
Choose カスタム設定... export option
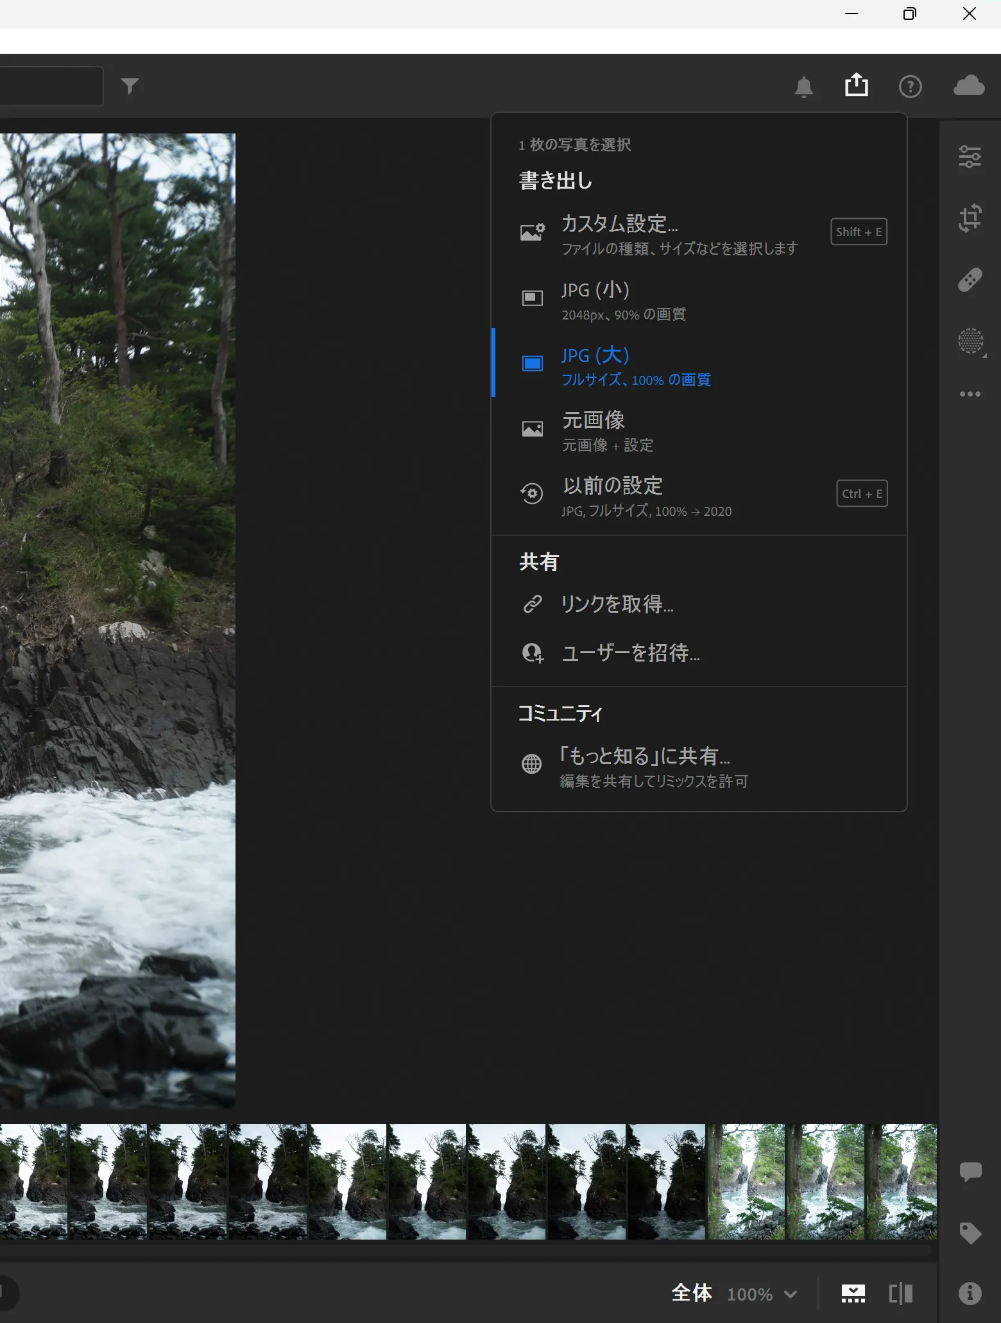[x=699, y=235]
